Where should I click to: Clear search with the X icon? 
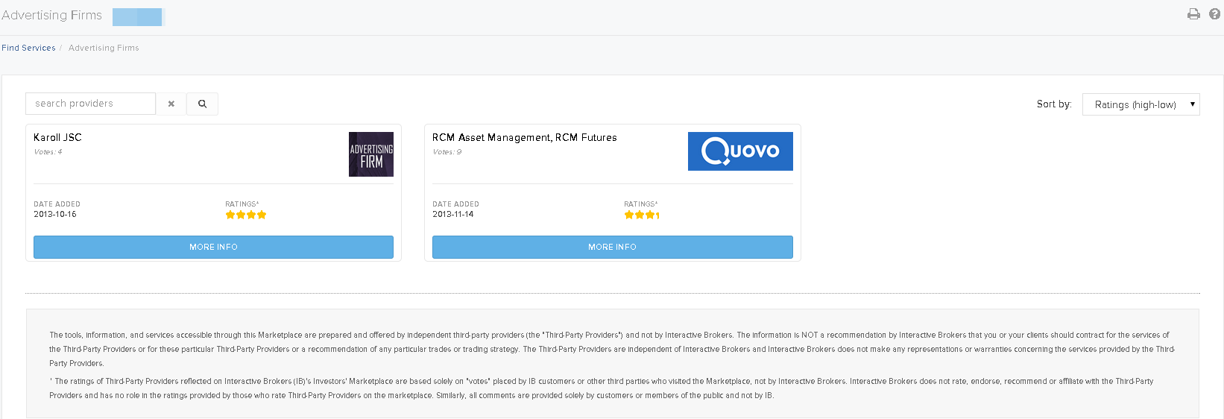pyautogui.click(x=171, y=104)
